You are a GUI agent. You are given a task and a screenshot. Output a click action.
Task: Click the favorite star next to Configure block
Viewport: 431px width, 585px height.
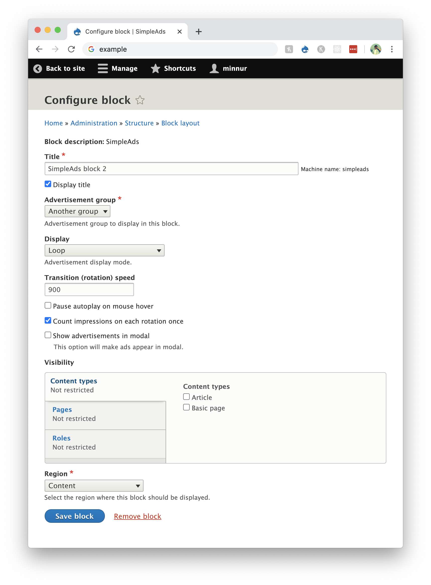pyautogui.click(x=140, y=100)
